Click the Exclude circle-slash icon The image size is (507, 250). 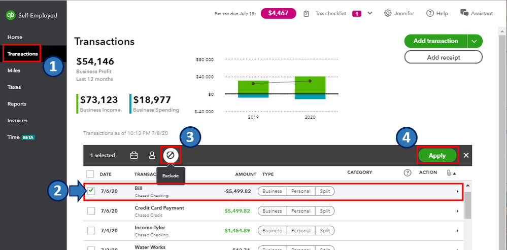pos(171,155)
